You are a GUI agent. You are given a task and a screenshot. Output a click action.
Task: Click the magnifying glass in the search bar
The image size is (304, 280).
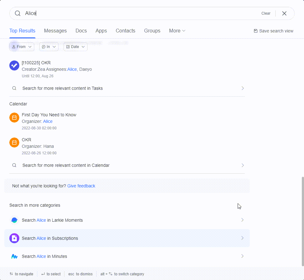coord(17,13)
